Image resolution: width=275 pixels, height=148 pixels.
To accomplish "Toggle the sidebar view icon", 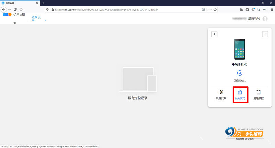I will 247,10.
